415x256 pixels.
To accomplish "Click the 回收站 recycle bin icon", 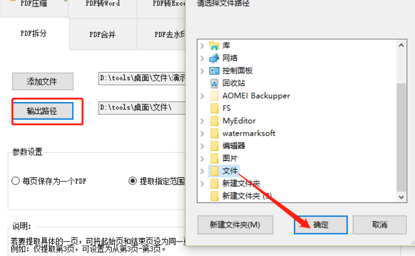I will [x=214, y=83].
